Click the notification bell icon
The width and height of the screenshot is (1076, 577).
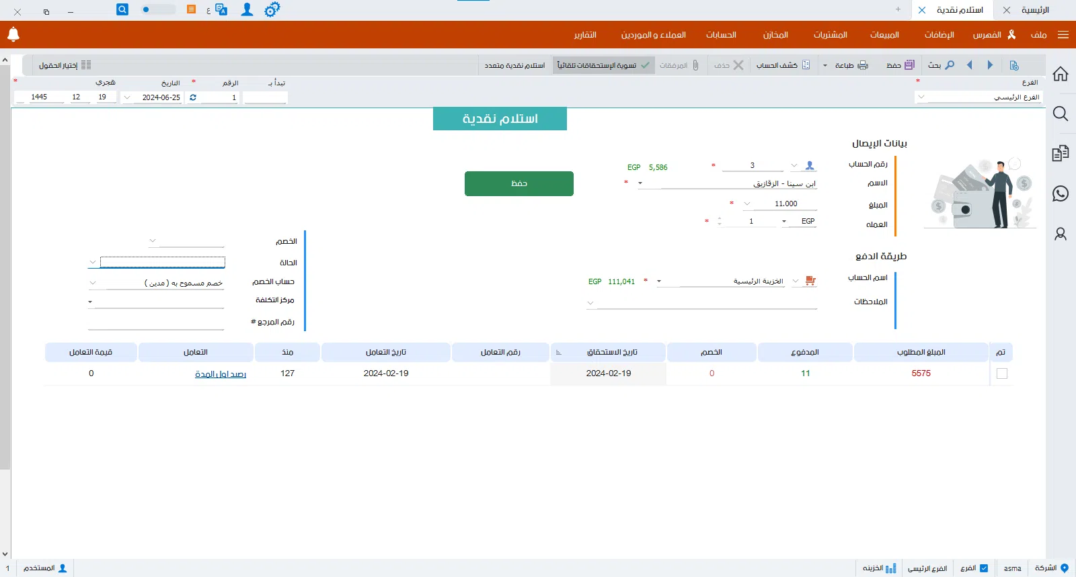13,34
